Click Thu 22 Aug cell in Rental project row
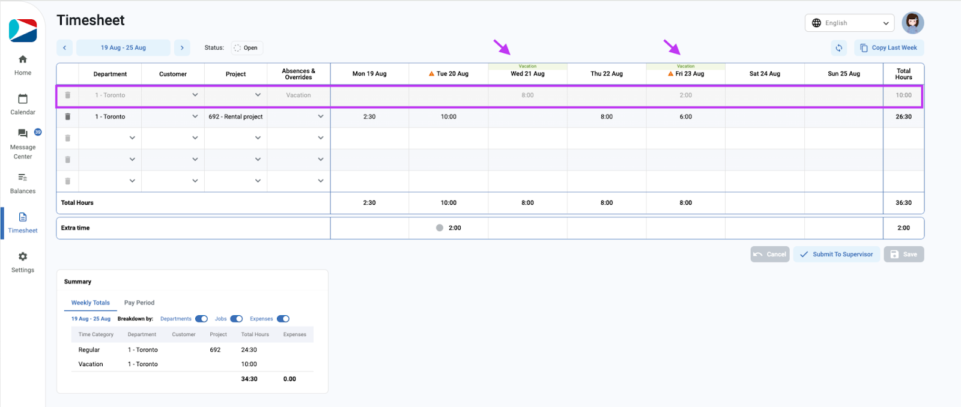The height and width of the screenshot is (407, 961). tap(607, 116)
